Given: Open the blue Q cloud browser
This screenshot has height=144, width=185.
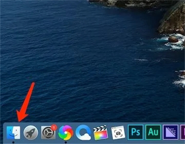Looking at the screenshot, I should point(83,132).
